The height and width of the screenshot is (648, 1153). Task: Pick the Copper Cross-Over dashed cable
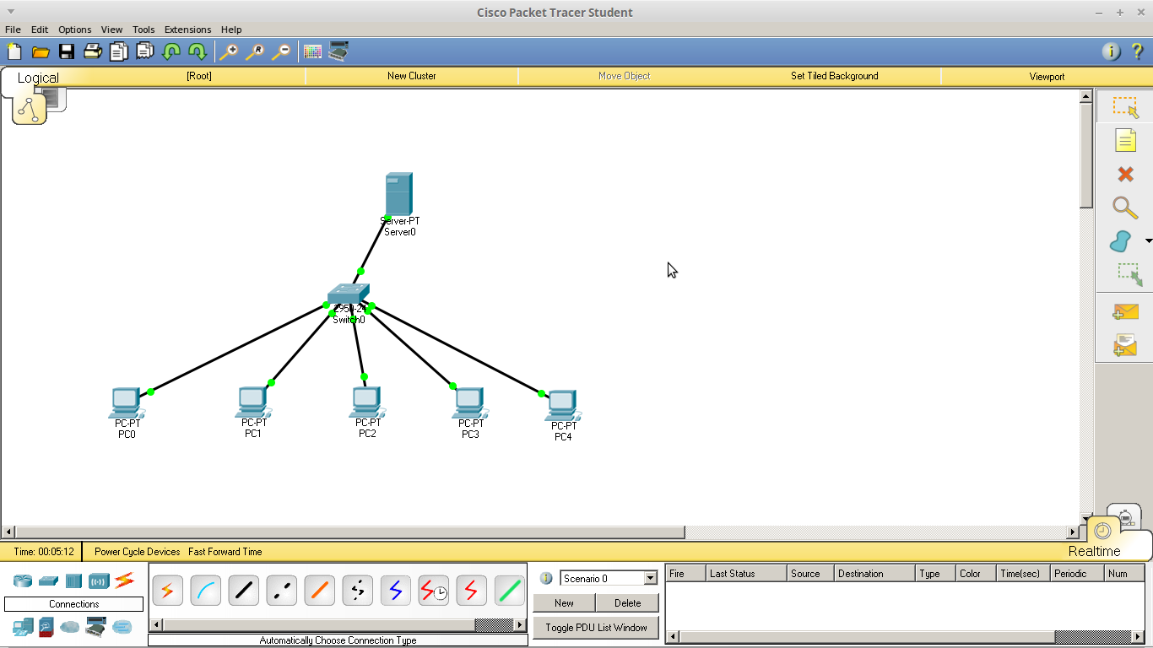(x=281, y=591)
